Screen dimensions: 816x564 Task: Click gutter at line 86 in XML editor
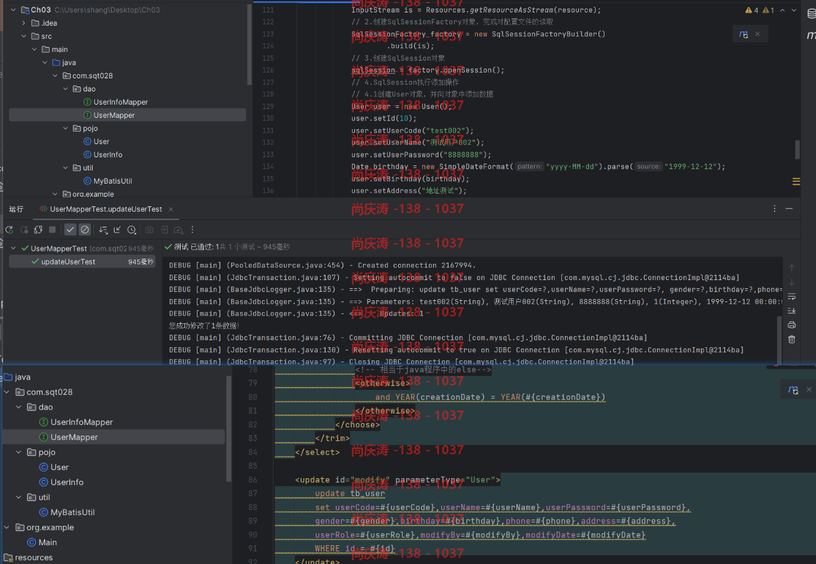click(253, 481)
